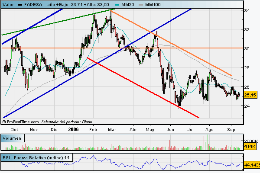The image size is (260, 173).
Task: Click the MM100 gray legend swatch
Action: pyautogui.click(x=141, y=5)
